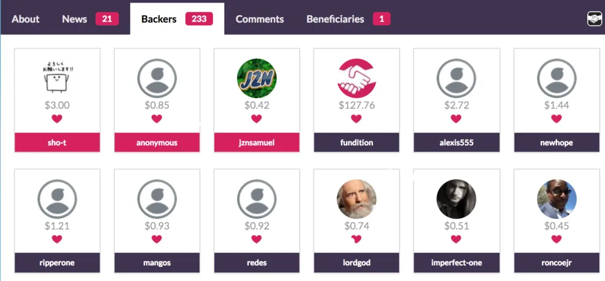Click the heart icon on roncoejr's card
This screenshot has height=281, width=605.
(x=556, y=239)
